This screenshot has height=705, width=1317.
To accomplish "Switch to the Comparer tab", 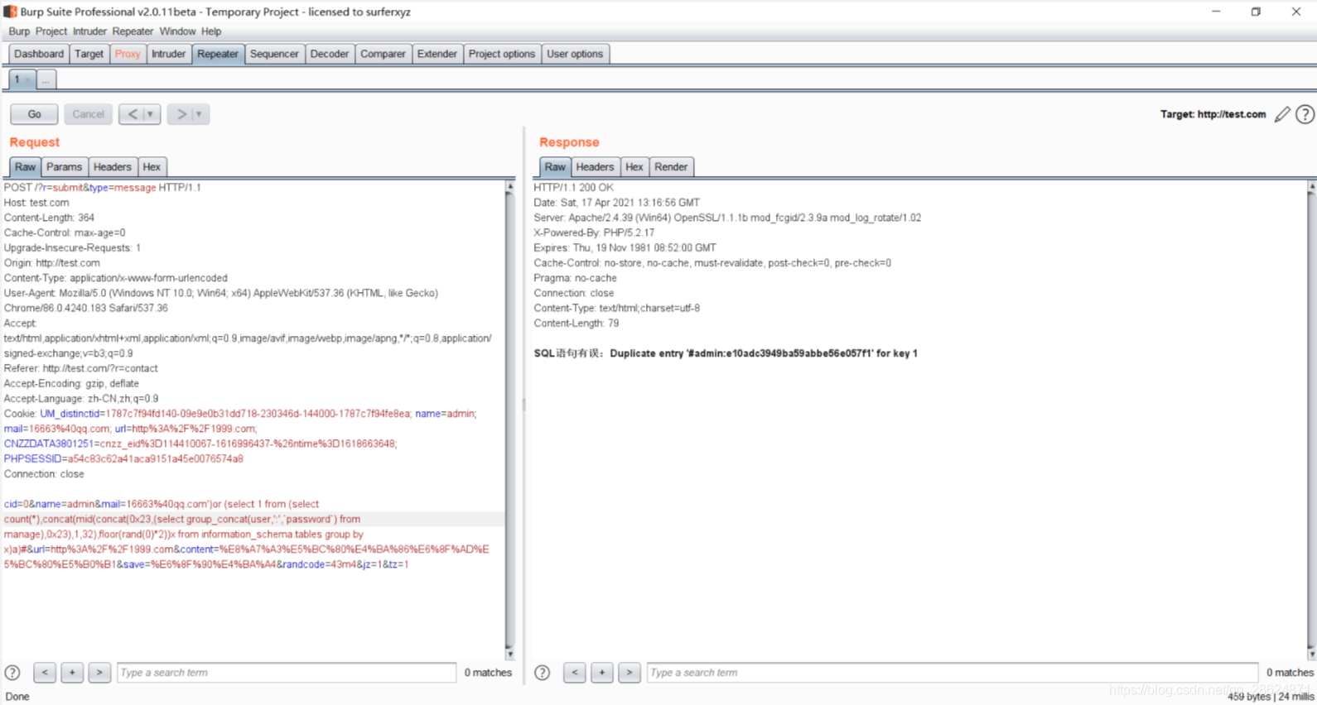I will (x=383, y=54).
